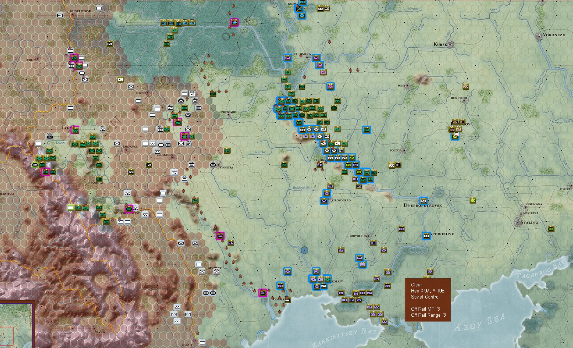
Task: Select the white port counter at Odessa
Action: point(288,300)
